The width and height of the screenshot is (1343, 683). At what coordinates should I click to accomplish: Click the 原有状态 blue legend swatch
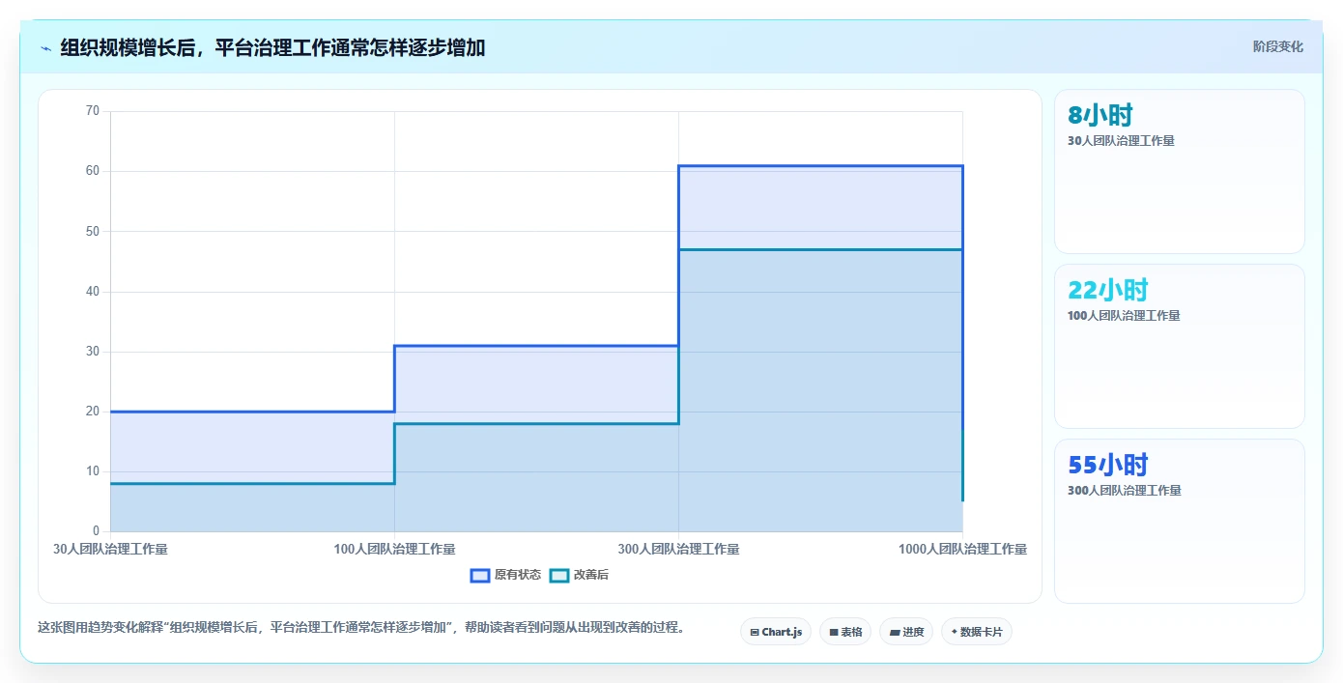pyautogui.click(x=480, y=575)
